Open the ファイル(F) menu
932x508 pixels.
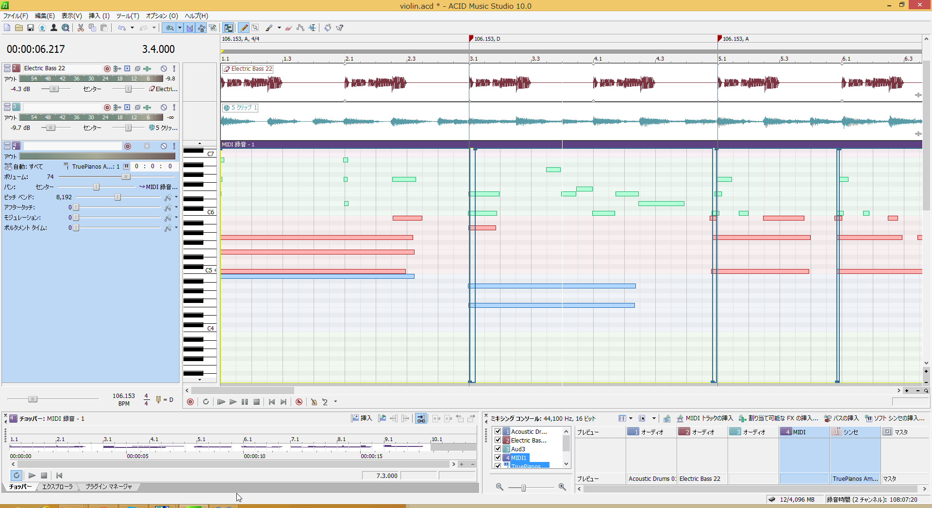(16, 16)
